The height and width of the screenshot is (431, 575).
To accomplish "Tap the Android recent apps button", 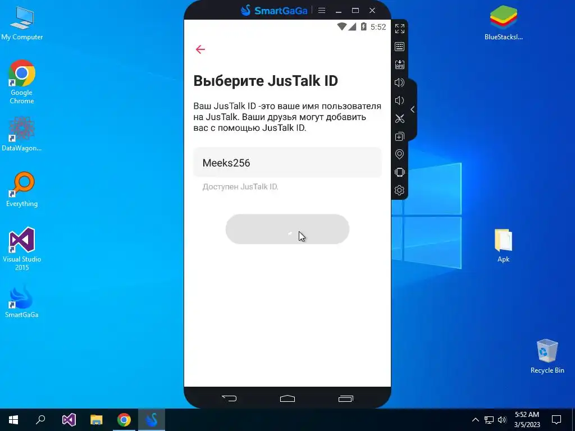I will 346,398.
